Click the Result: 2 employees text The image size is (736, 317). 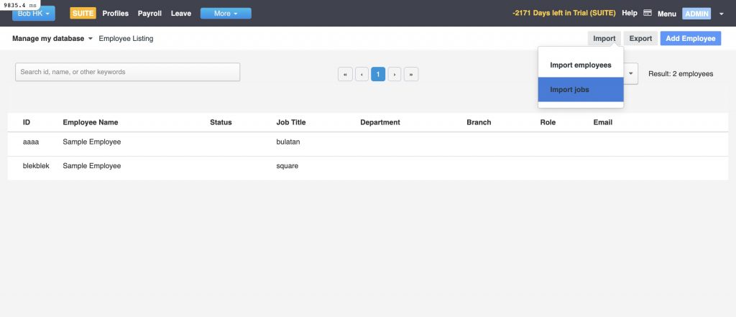click(681, 74)
